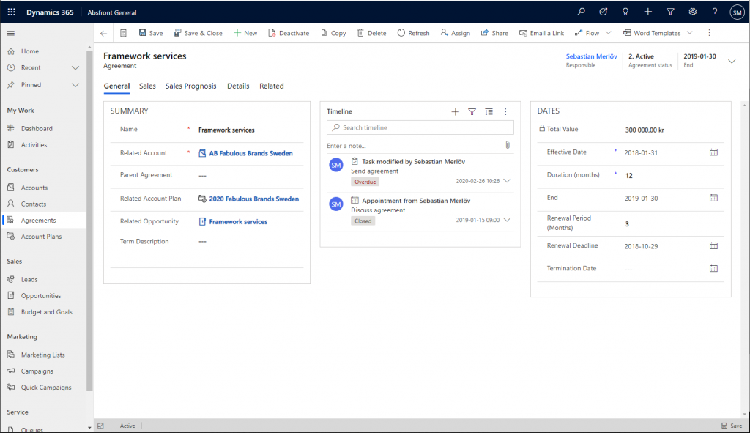The image size is (750, 433).
Task: Click New in the command bar
Action: pos(245,33)
